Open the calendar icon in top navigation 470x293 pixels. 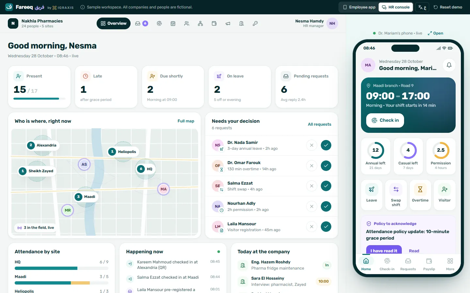click(173, 23)
